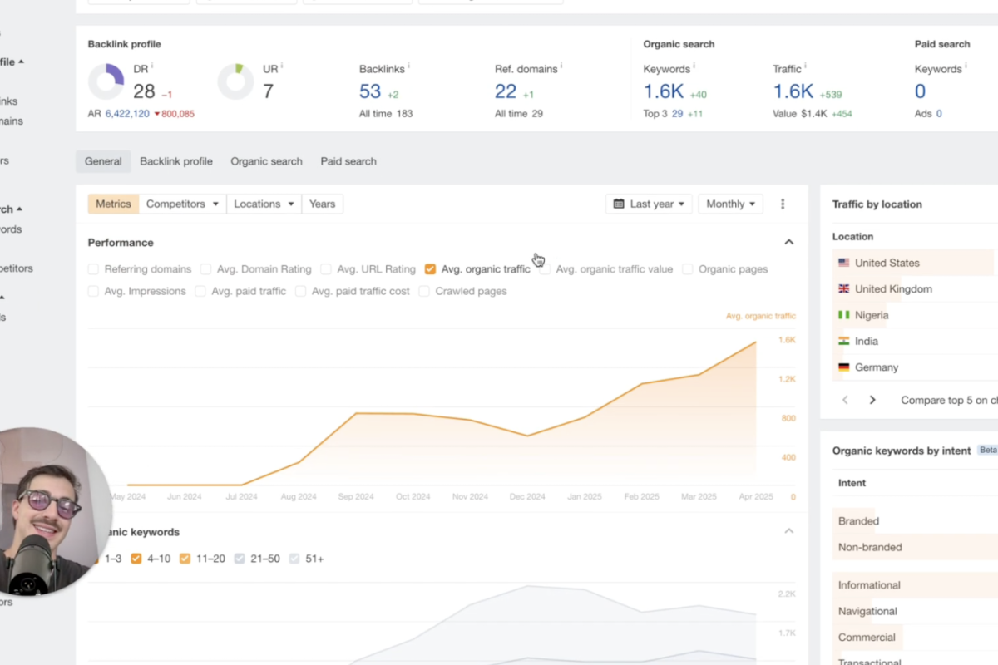Collapse the Performance section chevron
The width and height of the screenshot is (998, 665).
[x=789, y=242]
